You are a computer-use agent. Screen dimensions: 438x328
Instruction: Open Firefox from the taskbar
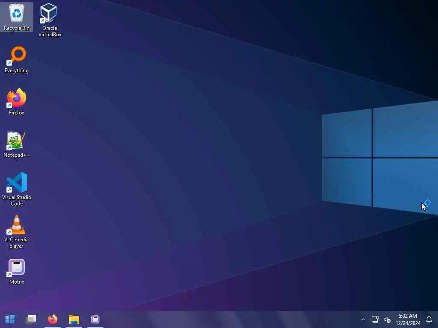tap(53, 319)
